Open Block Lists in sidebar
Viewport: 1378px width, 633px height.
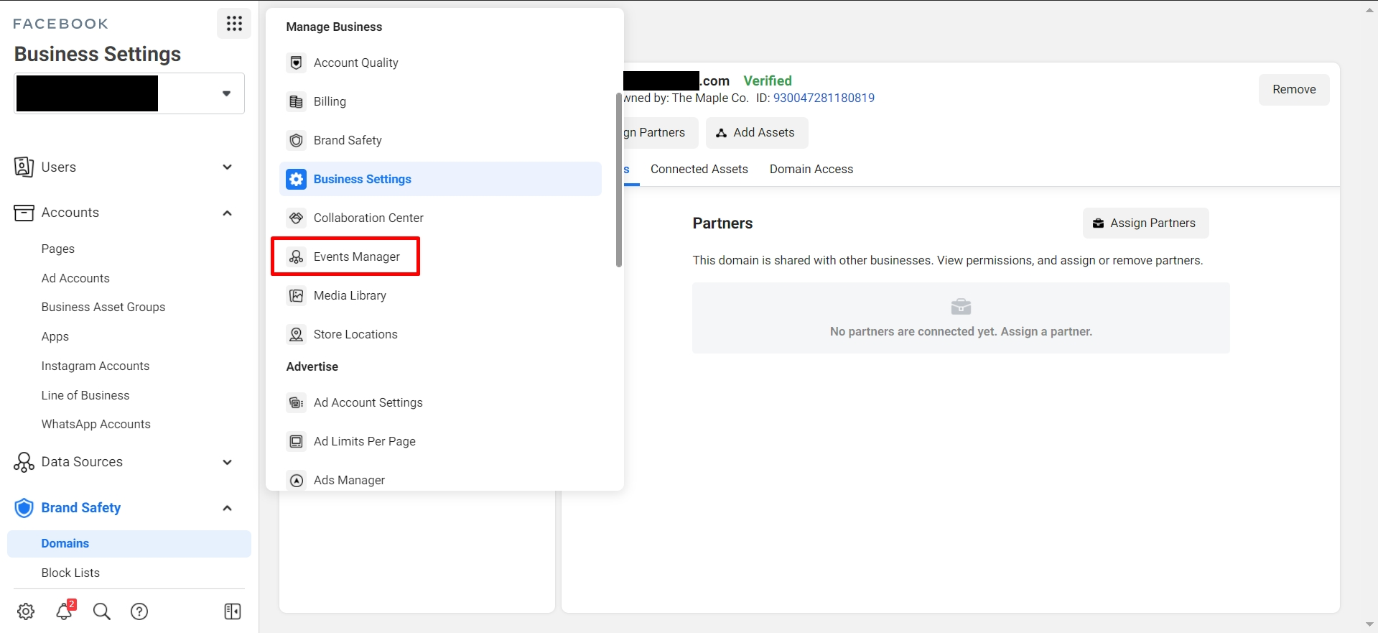click(x=70, y=573)
